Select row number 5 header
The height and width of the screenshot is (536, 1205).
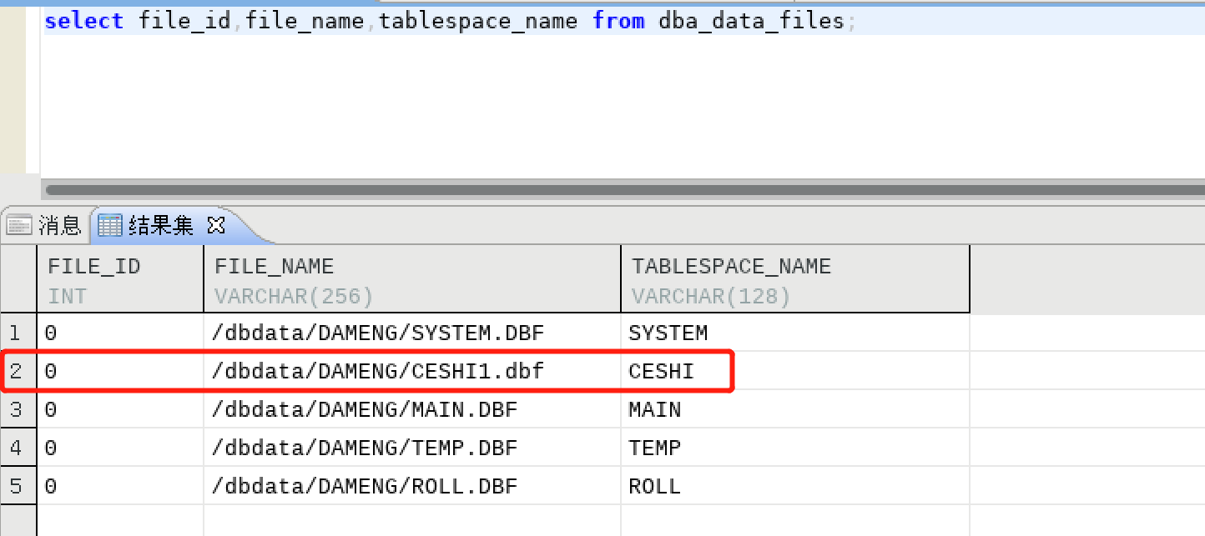18,486
